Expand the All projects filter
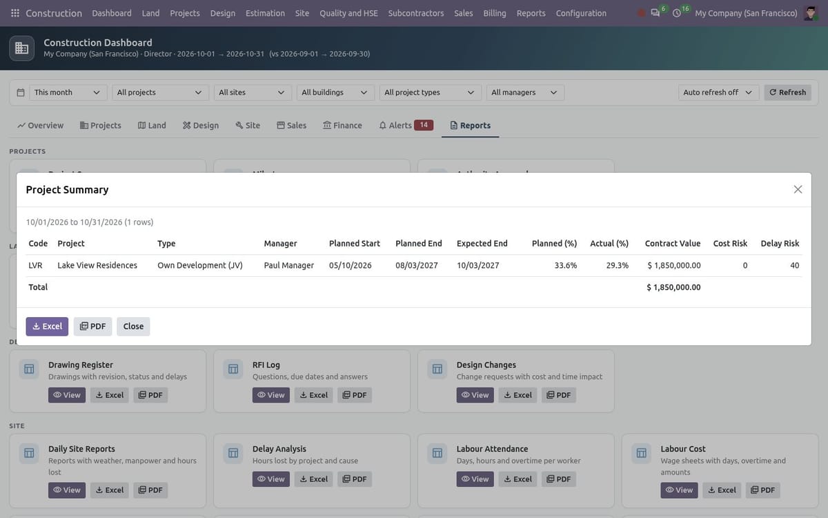 pos(160,93)
